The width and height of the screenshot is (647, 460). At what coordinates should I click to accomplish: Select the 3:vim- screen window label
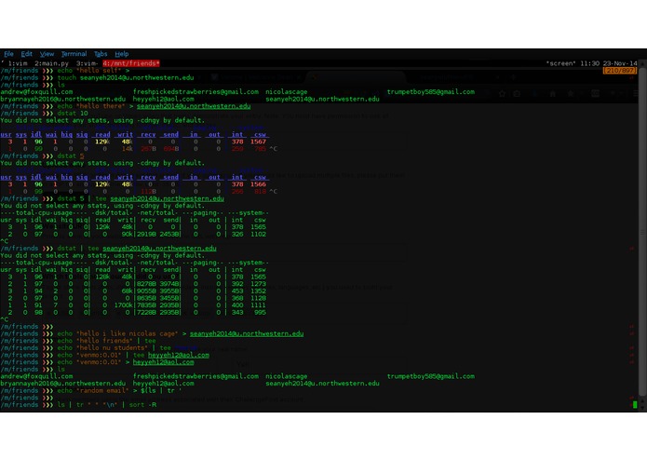point(88,63)
